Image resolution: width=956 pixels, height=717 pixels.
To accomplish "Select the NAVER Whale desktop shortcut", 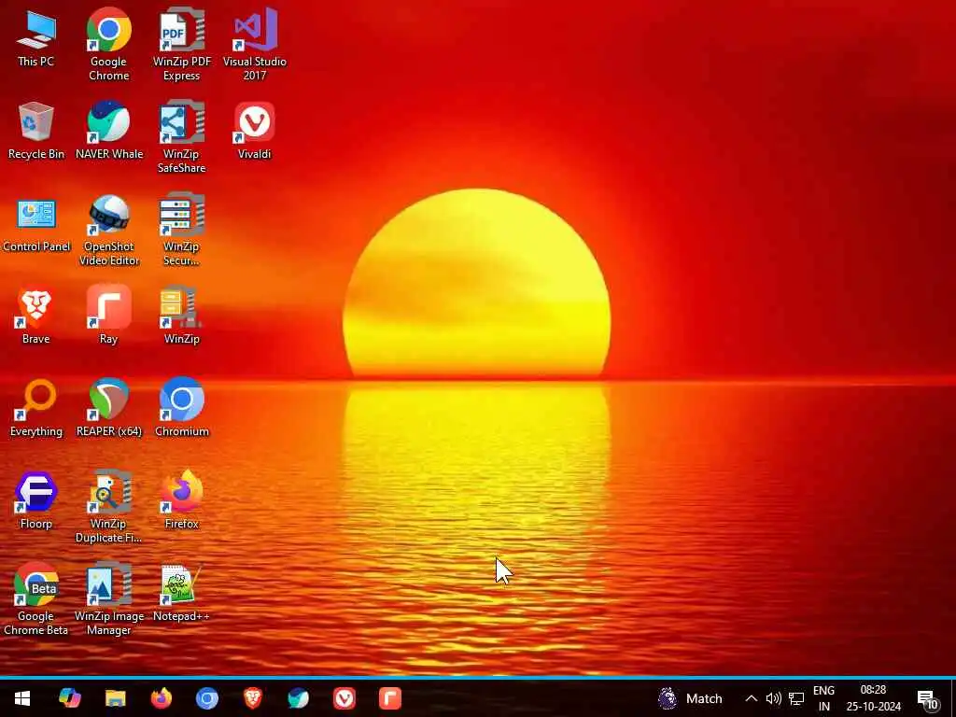I will click(108, 131).
